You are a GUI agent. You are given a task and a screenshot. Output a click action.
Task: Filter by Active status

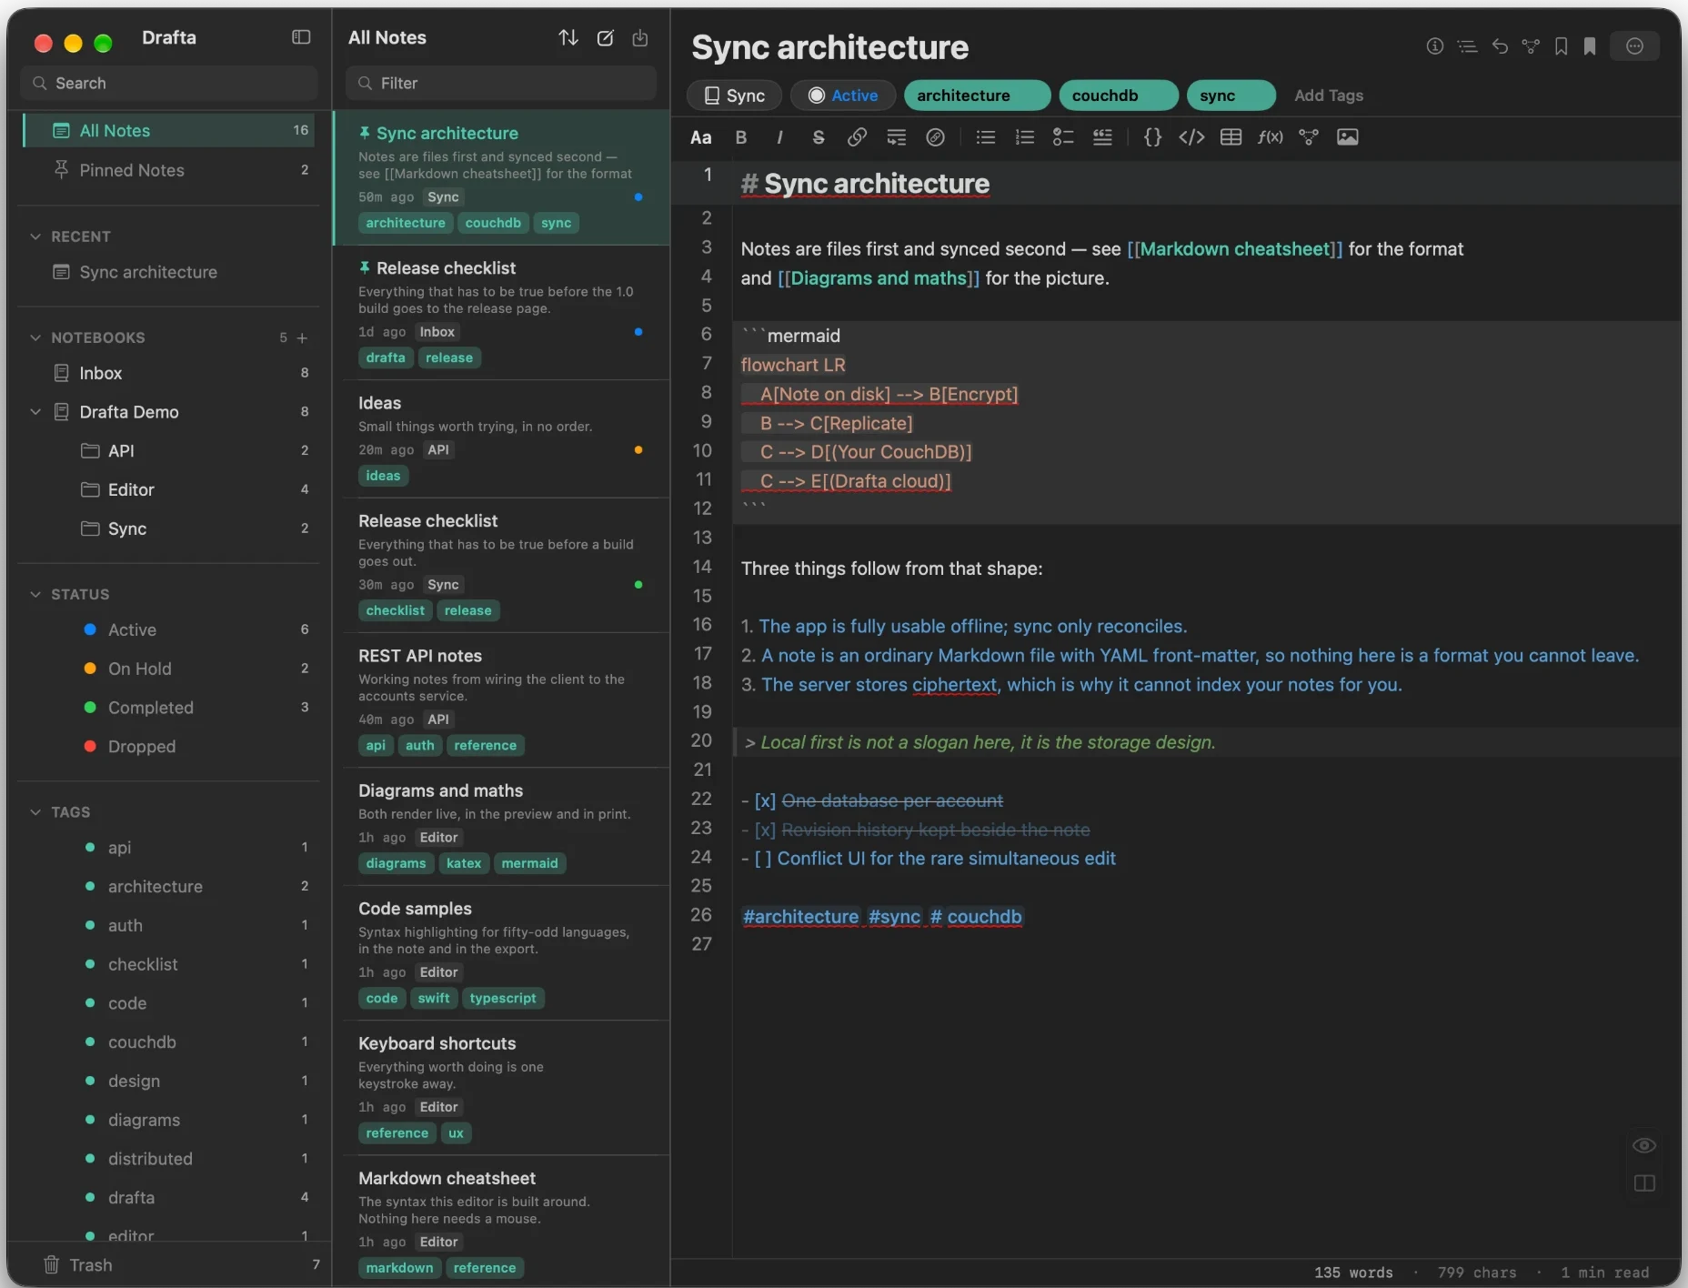pyautogui.click(x=168, y=629)
